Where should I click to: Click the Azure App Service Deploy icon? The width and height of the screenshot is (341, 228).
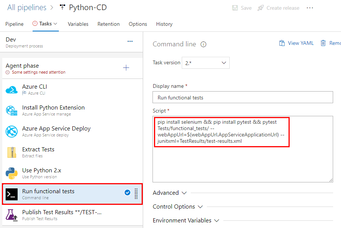[12, 132]
